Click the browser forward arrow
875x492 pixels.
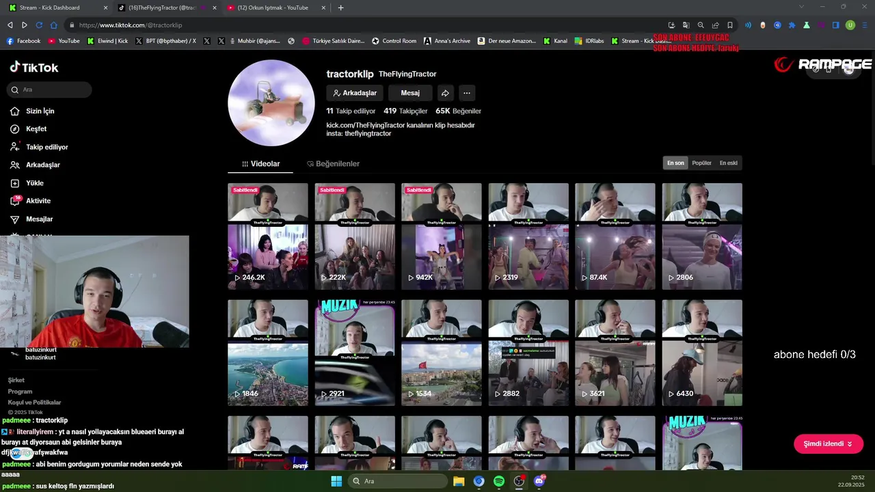(x=25, y=25)
